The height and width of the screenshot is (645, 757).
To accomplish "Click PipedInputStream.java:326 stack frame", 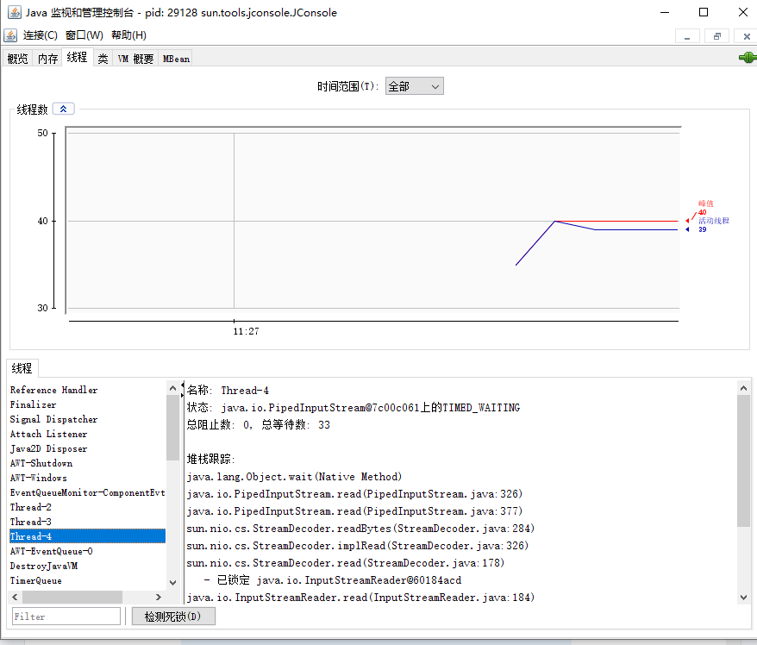I will click(354, 494).
